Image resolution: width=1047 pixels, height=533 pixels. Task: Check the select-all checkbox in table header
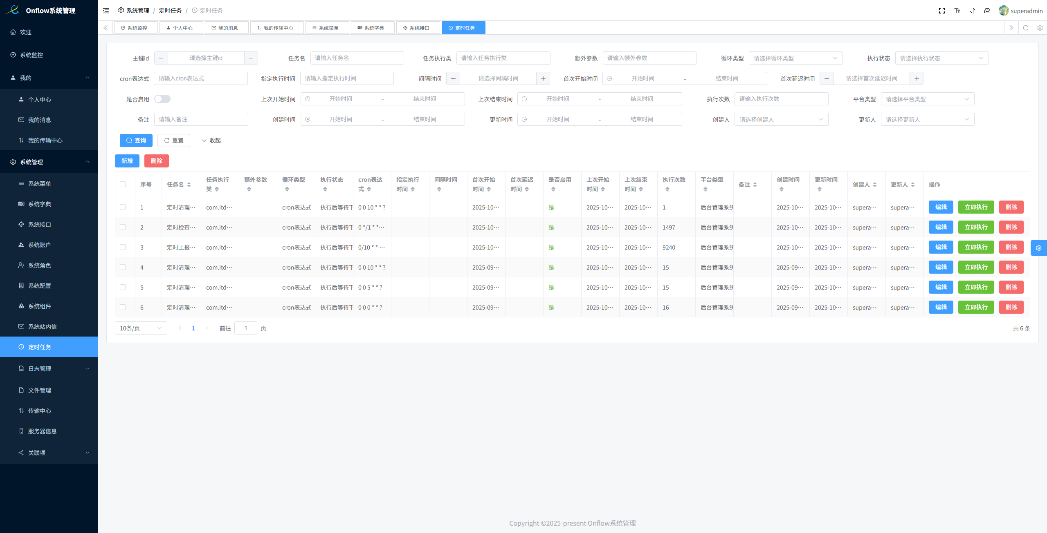(x=123, y=184)
